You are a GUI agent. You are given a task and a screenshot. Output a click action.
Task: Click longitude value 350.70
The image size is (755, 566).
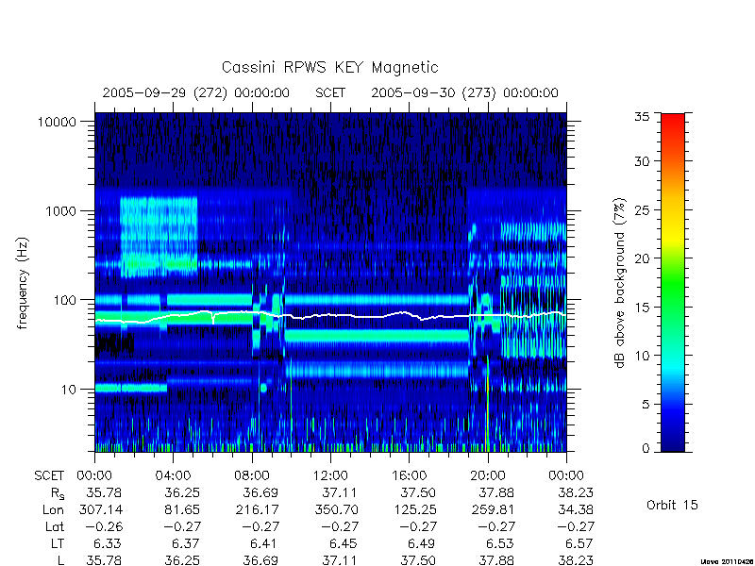336,509
